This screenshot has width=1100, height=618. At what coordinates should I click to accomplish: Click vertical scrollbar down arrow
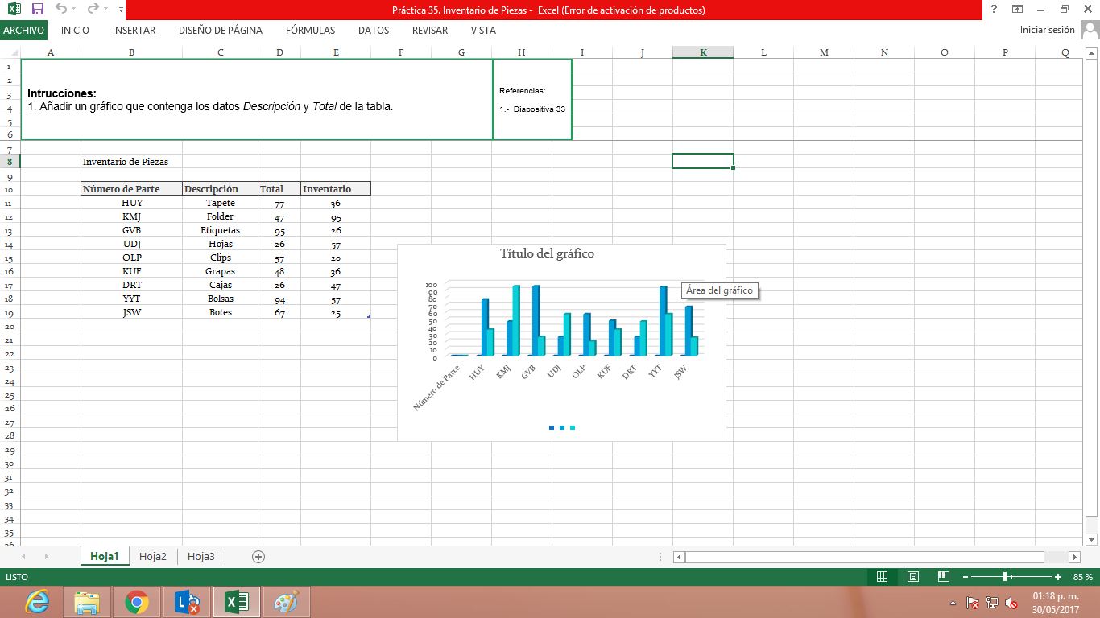click(x=1092, y=538)
